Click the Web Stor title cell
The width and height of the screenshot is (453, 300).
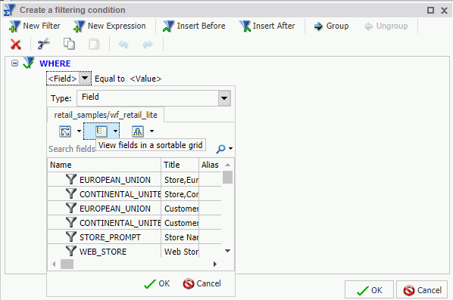pos(181,252)
